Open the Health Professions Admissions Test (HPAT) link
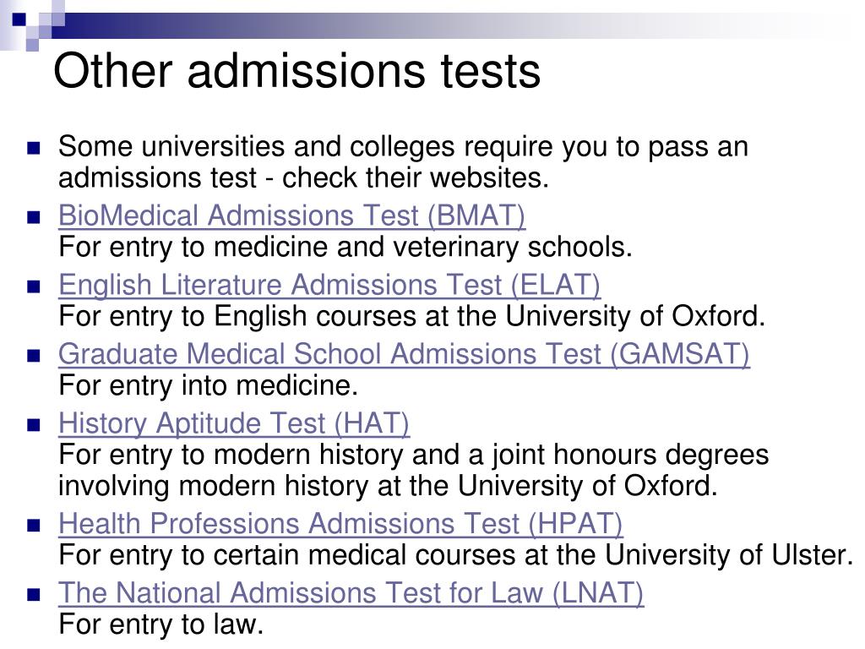 (340, 524)
